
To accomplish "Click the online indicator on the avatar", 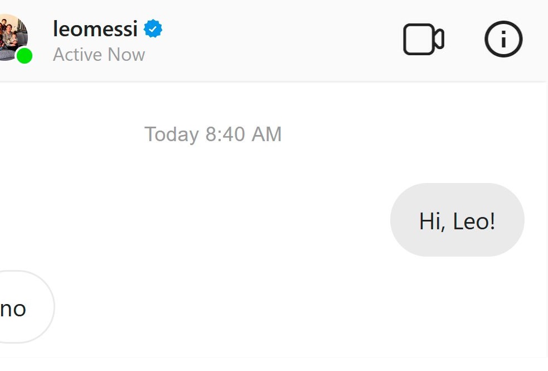I will [24, 55].
